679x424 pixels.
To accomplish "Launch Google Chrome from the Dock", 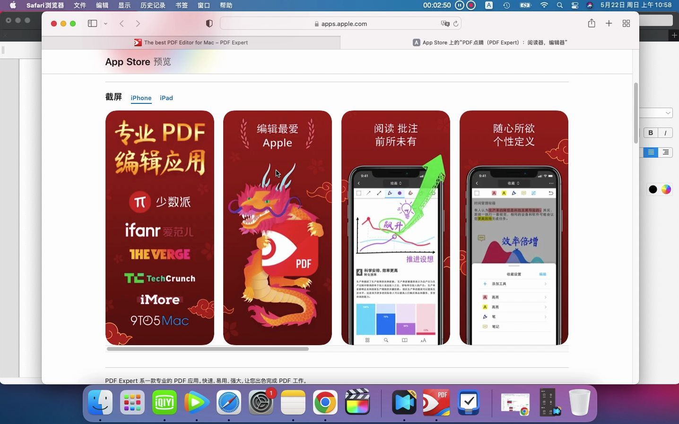I will [x=325, y=402].
